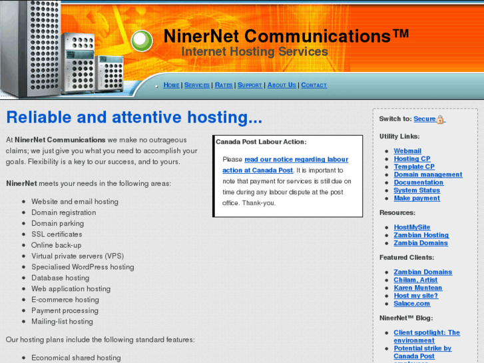The image size is (484, 363).
Task: Open the Webmail utility link
Action: coord(407,151)
